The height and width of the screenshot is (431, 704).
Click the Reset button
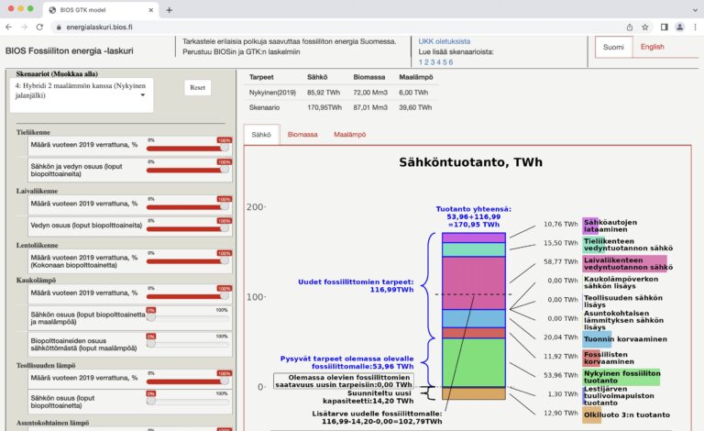198,87
